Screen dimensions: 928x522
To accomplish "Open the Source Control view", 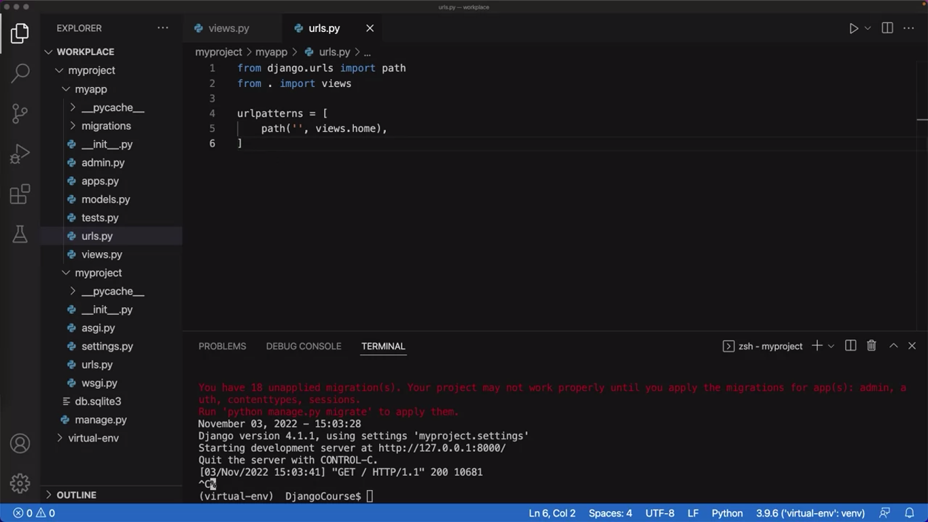I will click(20, 113).
